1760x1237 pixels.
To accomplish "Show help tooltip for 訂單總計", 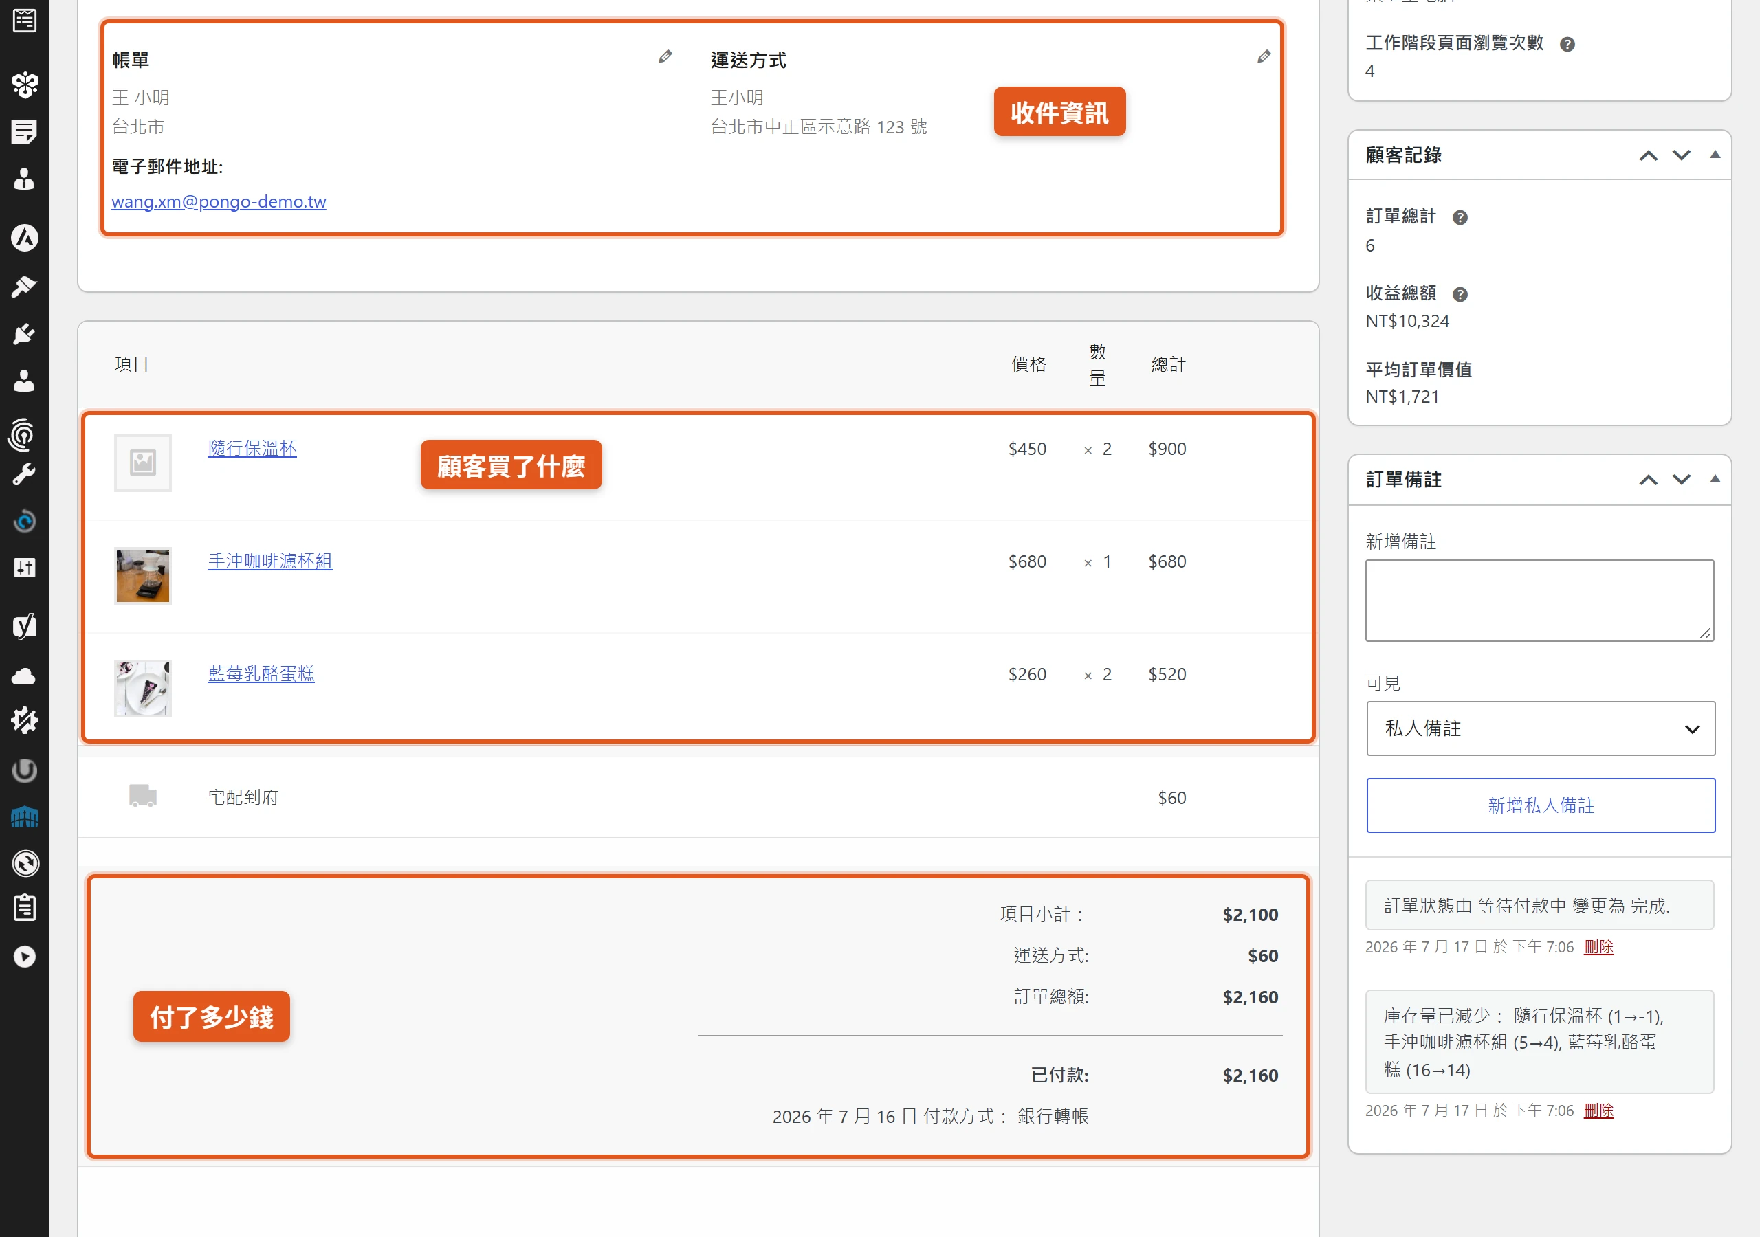I will coord(1460,218).
